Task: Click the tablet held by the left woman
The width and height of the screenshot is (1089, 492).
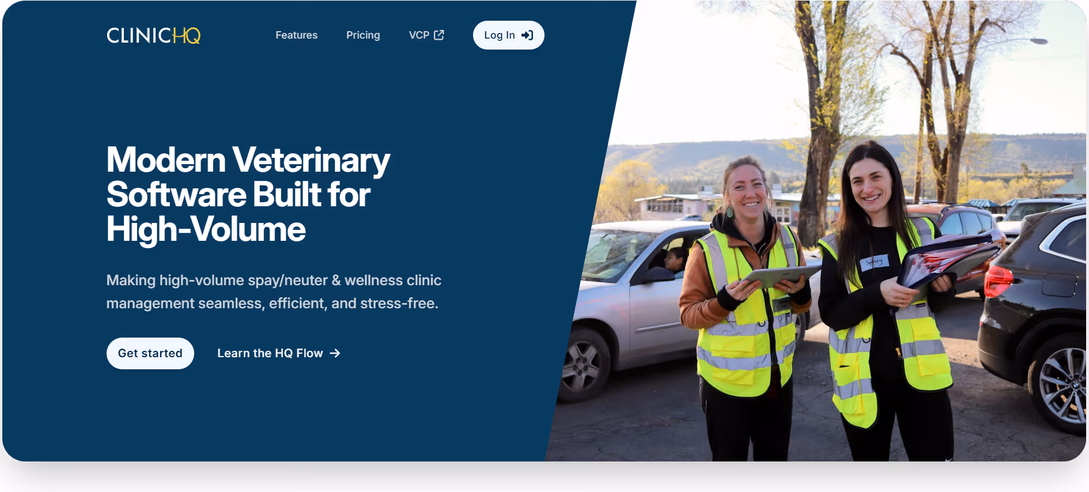Action: coord(781,275)
